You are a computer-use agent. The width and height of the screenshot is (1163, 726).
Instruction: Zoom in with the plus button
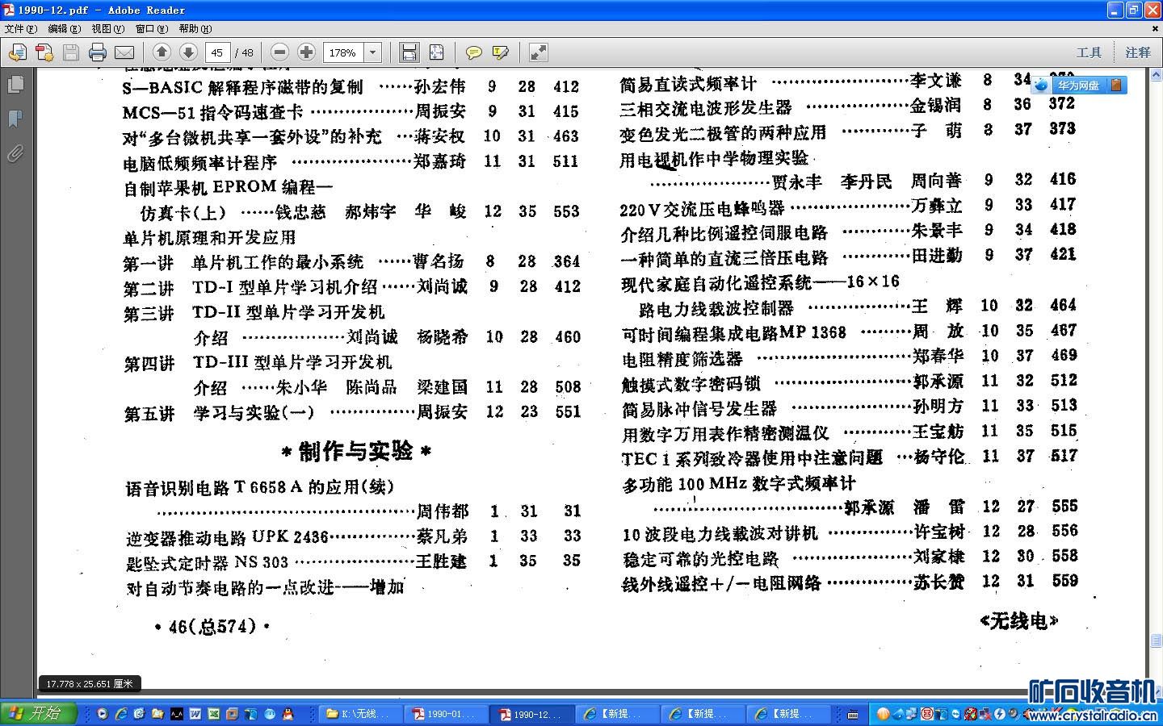[307, 52]
